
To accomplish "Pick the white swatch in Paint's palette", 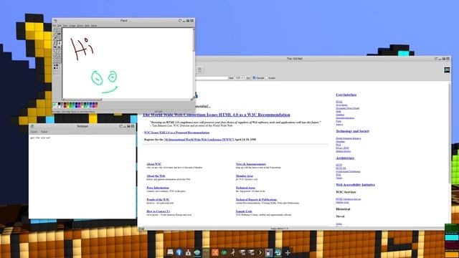I will point(60,107).
